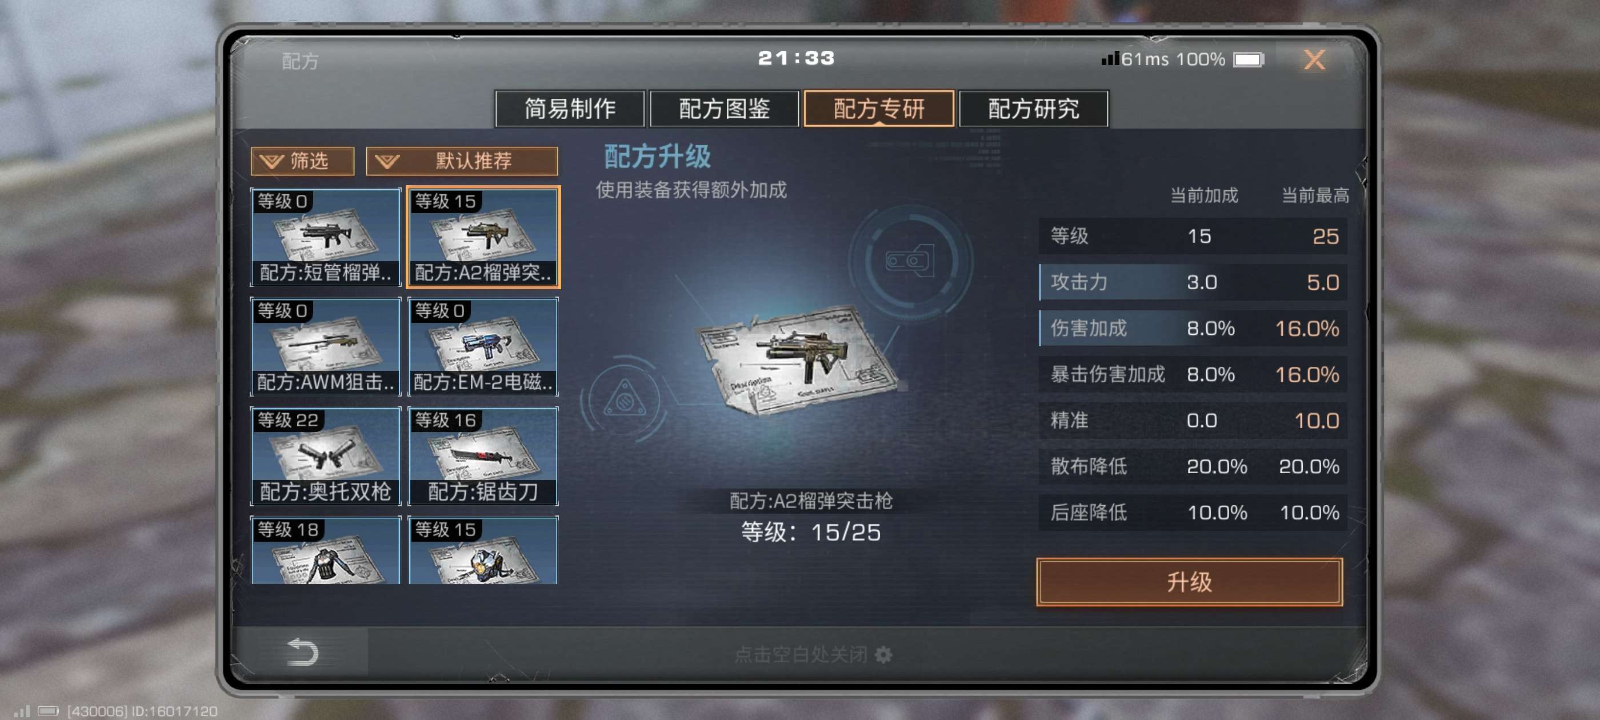
Task: Click the goggles equipment slot icon
Action: coord(910,261)
